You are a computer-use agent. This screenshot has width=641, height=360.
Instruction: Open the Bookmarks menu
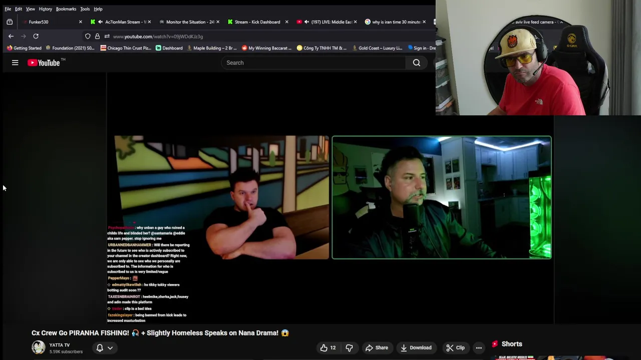tap(66, 9)
